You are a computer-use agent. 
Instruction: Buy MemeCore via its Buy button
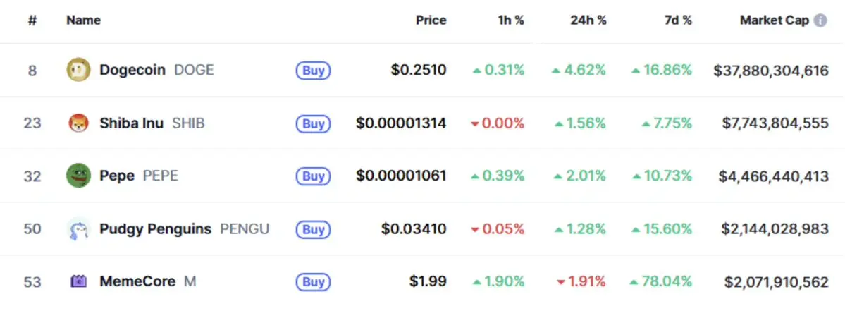pos(313,282)
